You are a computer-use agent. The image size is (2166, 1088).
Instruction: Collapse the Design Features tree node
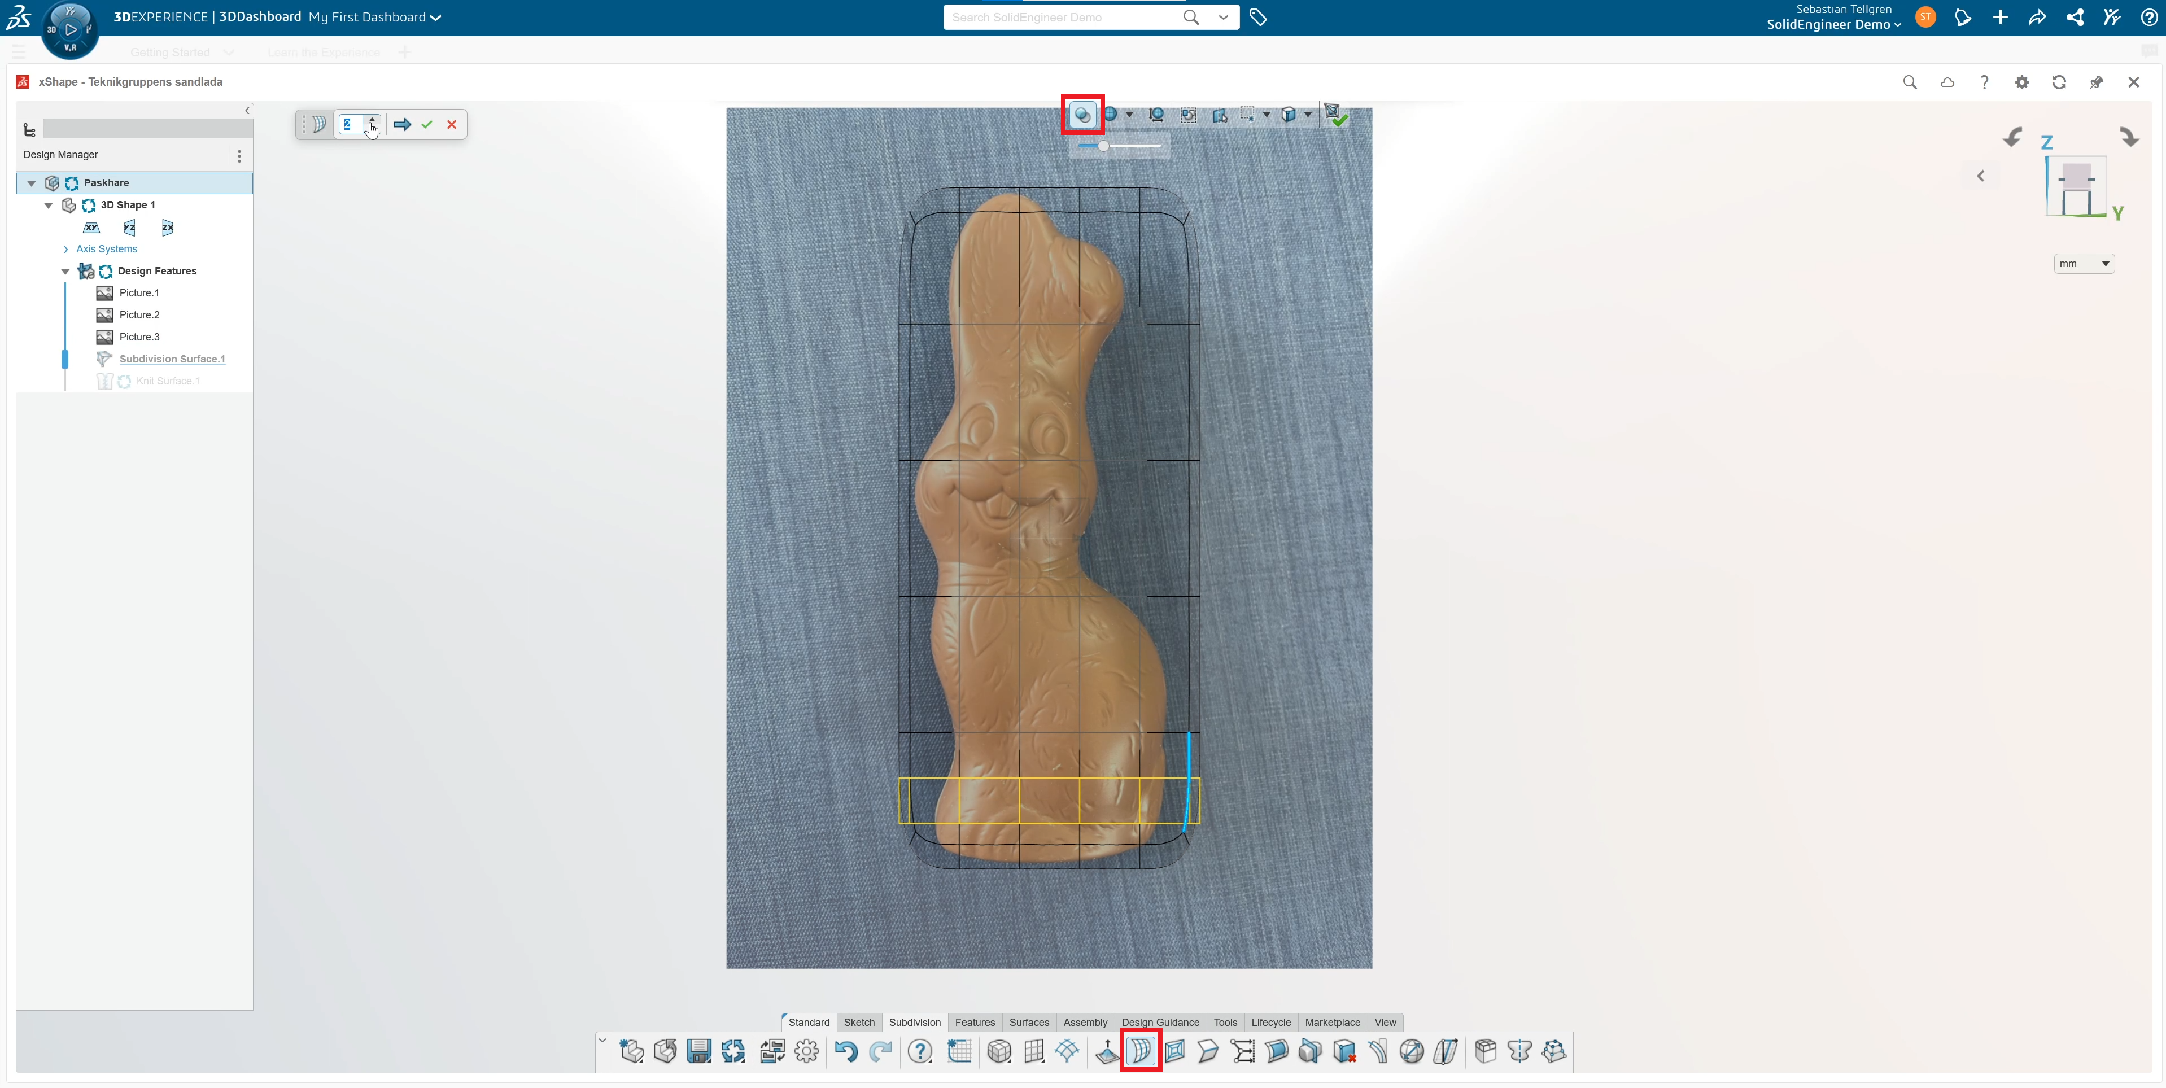point(65,272)
